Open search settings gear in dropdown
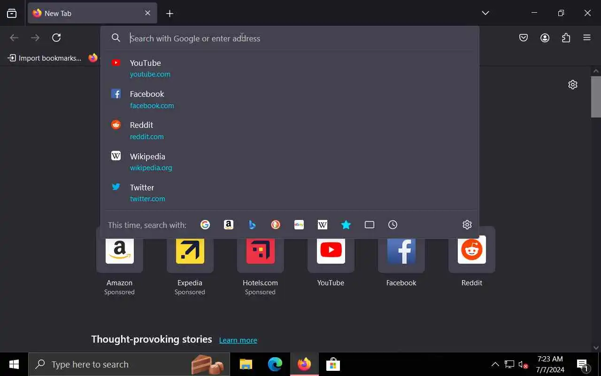601x376 pixels. [467, 225]
